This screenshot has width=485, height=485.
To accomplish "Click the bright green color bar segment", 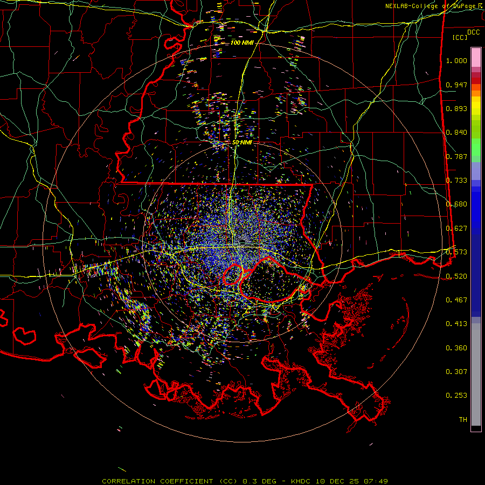I will point(476,147).
